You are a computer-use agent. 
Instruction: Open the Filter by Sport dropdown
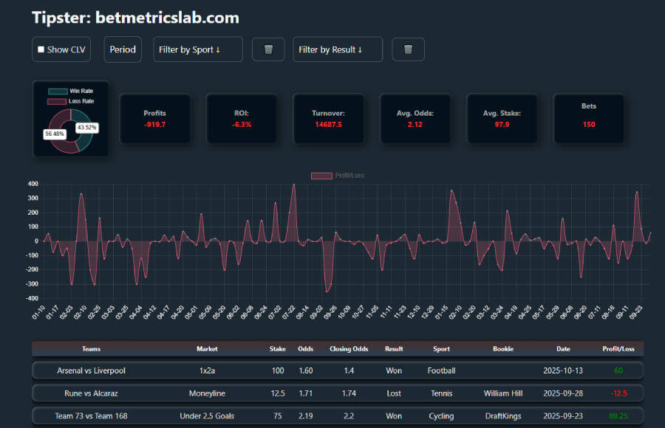tap(197, 49)
